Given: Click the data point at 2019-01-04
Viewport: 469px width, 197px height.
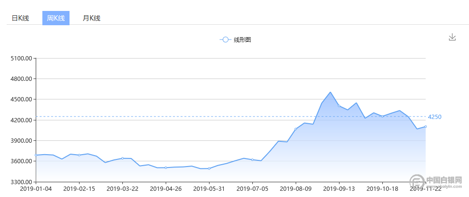Looking at the screenshot, I should click(36, 155).
